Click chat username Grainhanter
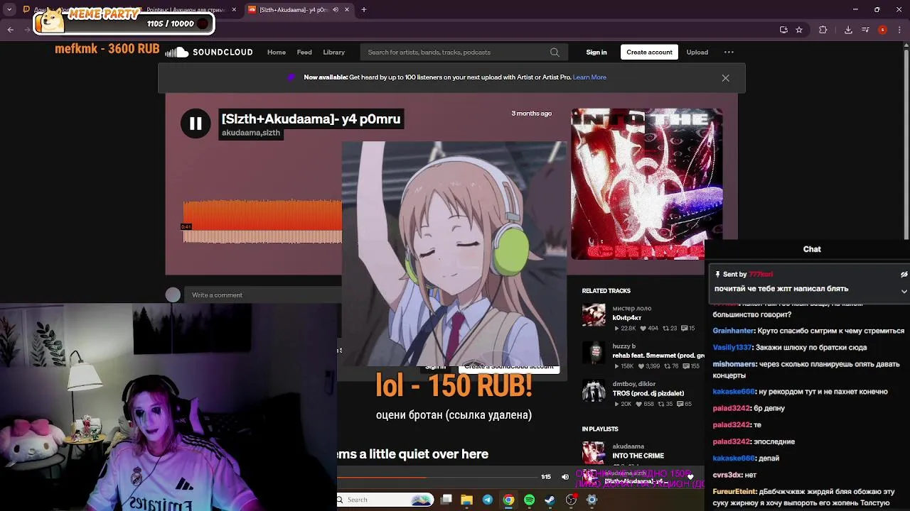Viewport: 910px width, 511px height. (x=733, y=331)
